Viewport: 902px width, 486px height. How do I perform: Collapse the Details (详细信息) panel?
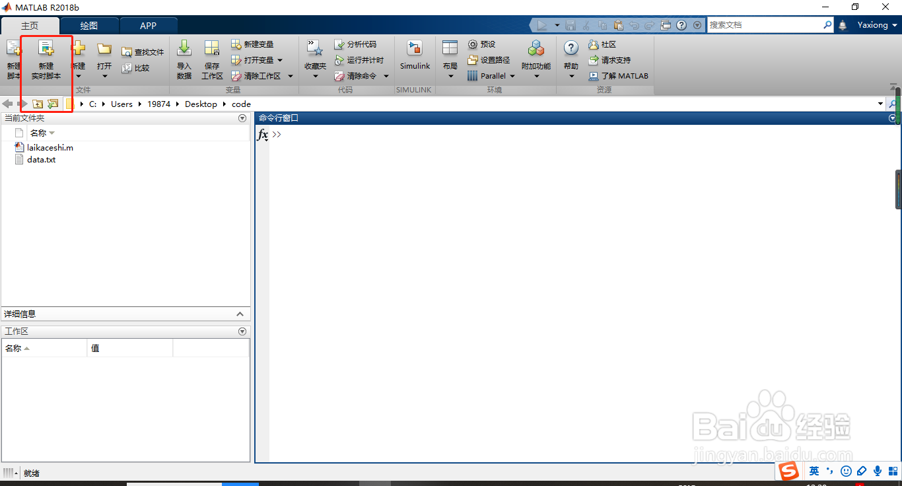tap(240, 314)
